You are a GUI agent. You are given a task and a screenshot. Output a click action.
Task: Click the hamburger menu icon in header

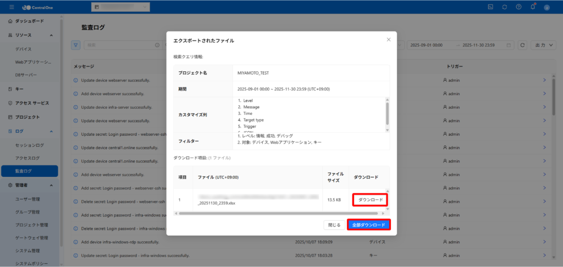12,7
